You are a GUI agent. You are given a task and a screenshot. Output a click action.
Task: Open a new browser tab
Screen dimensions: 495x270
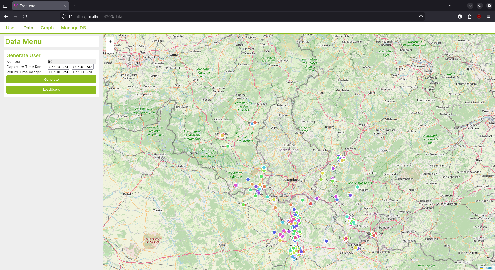click(75, 6)
